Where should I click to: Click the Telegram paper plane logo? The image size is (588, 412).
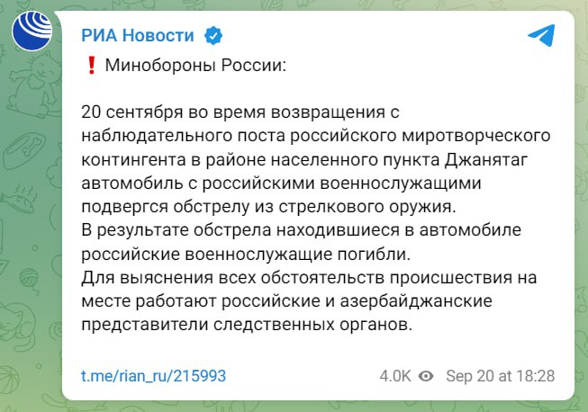coord(540,35)
